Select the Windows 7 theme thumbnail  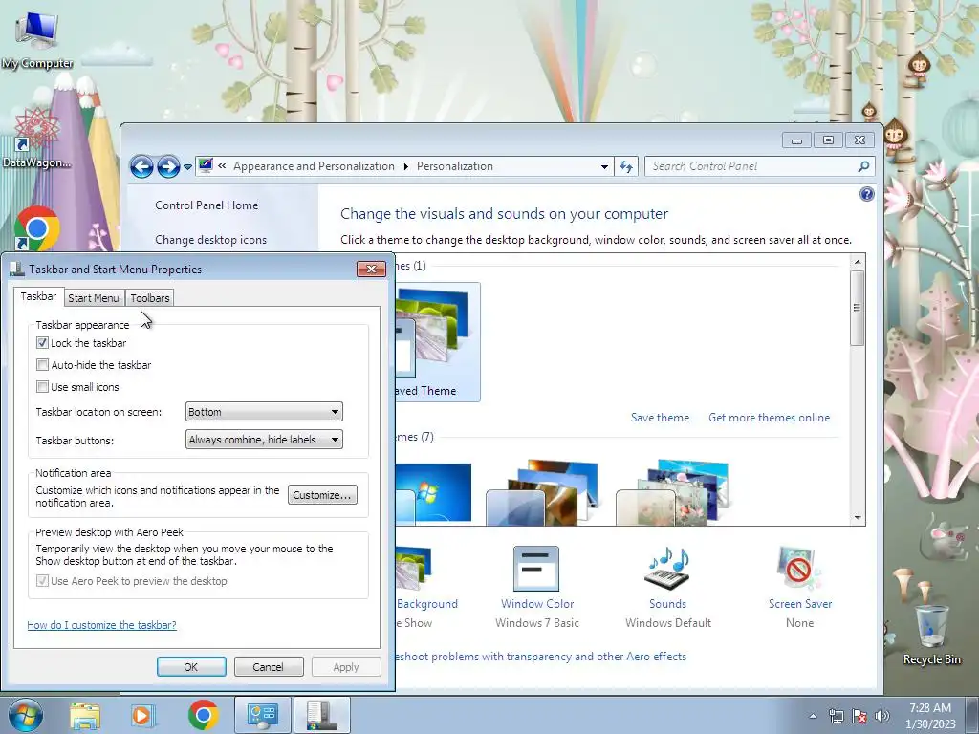click(x=433, y=493)
